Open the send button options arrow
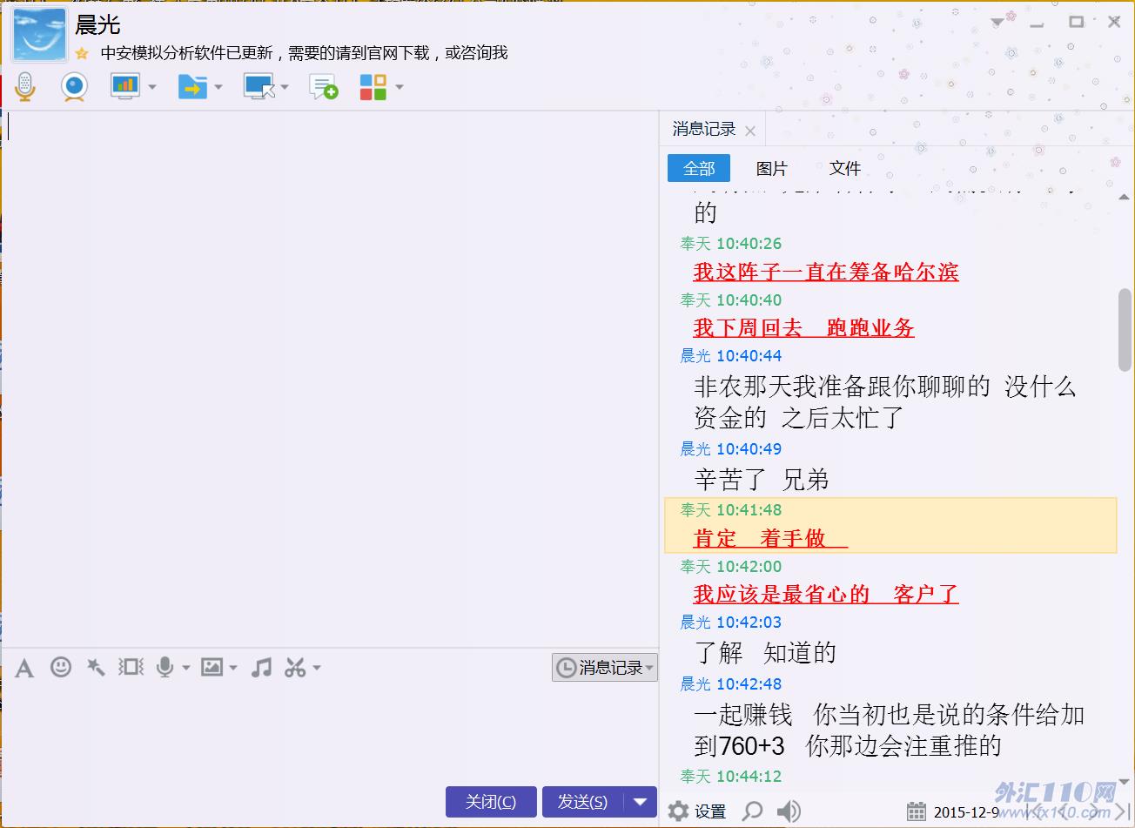The width and height of the screenshot is (1135, 828). pyautogui.click(x=641, y=802)
